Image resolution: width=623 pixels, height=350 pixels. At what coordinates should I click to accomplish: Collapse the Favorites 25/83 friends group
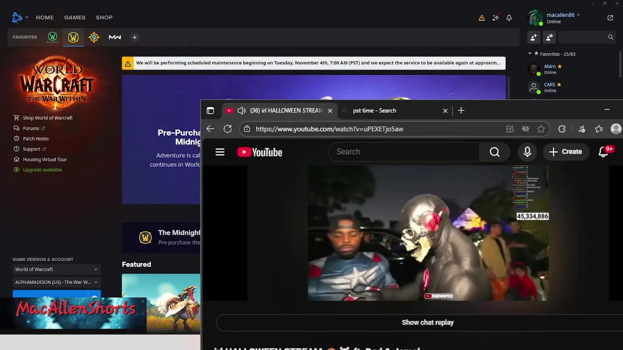(x=530, y=54)
